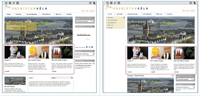Switch to the 'Reiter 2' tab

54,78
